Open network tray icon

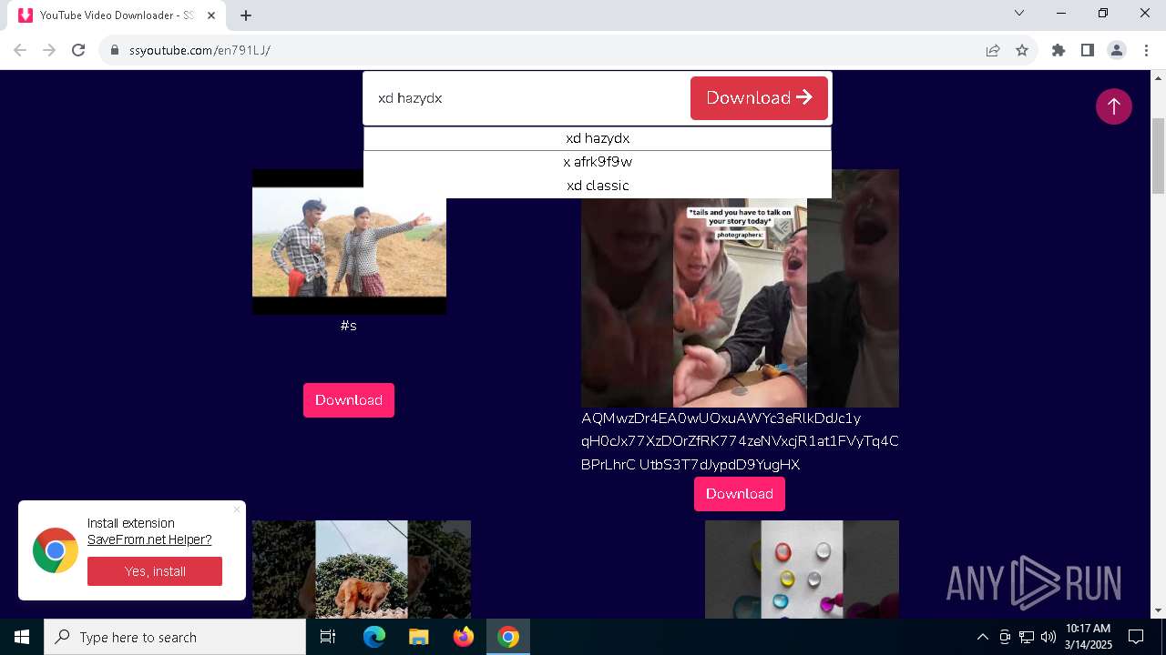1027,637
